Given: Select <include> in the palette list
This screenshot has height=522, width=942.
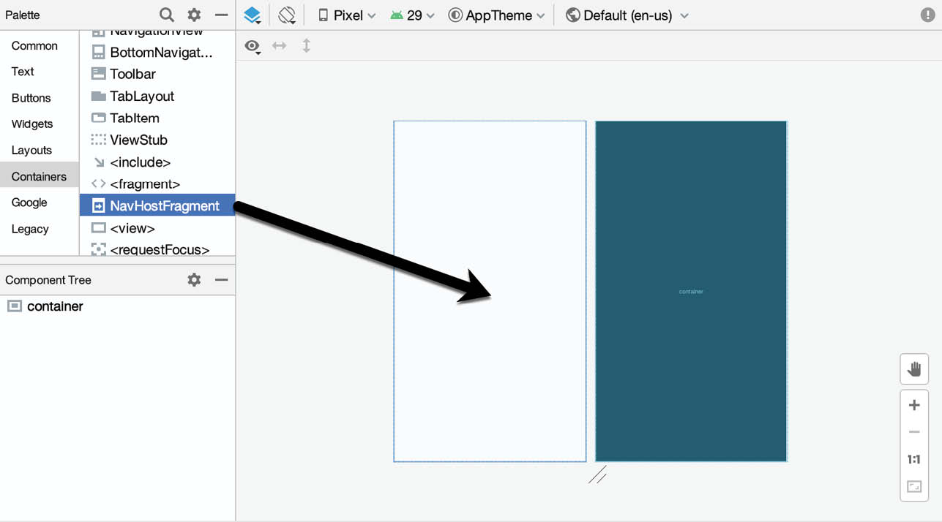Looking at the screenshot, I should (x=157, y=162).
